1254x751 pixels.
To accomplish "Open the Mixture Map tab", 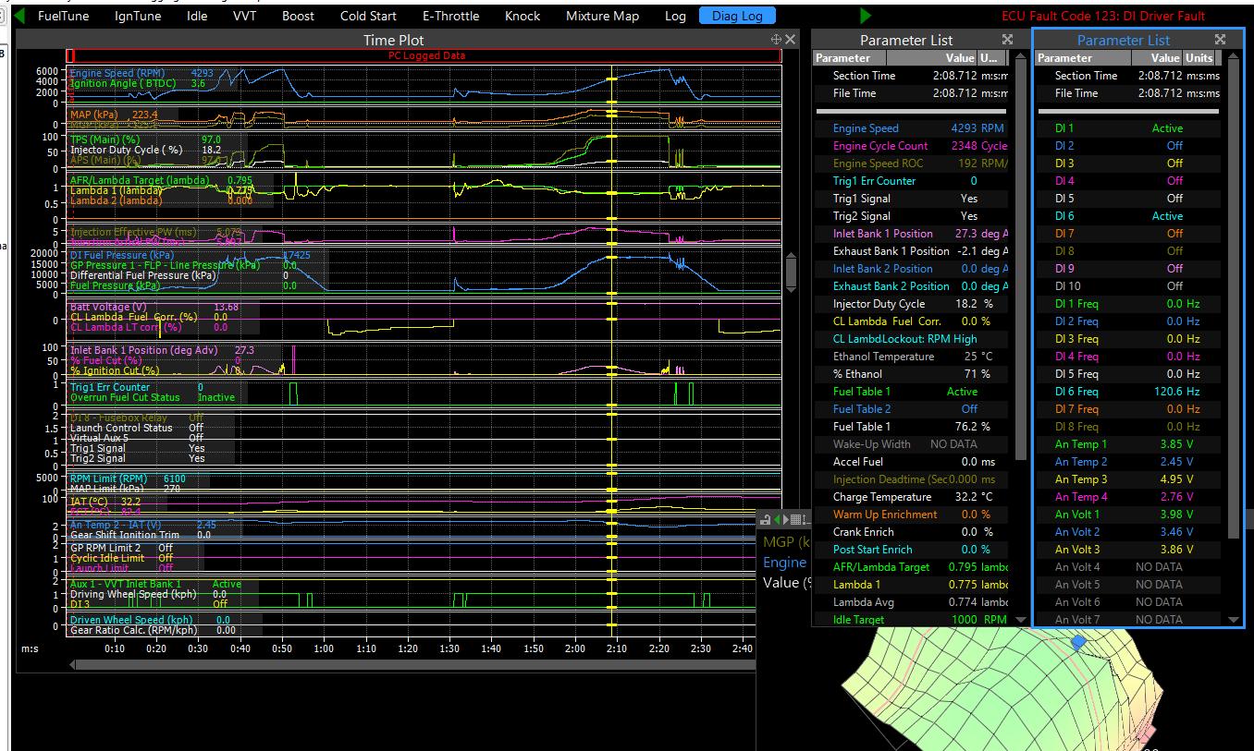I will tap(601, 16).
